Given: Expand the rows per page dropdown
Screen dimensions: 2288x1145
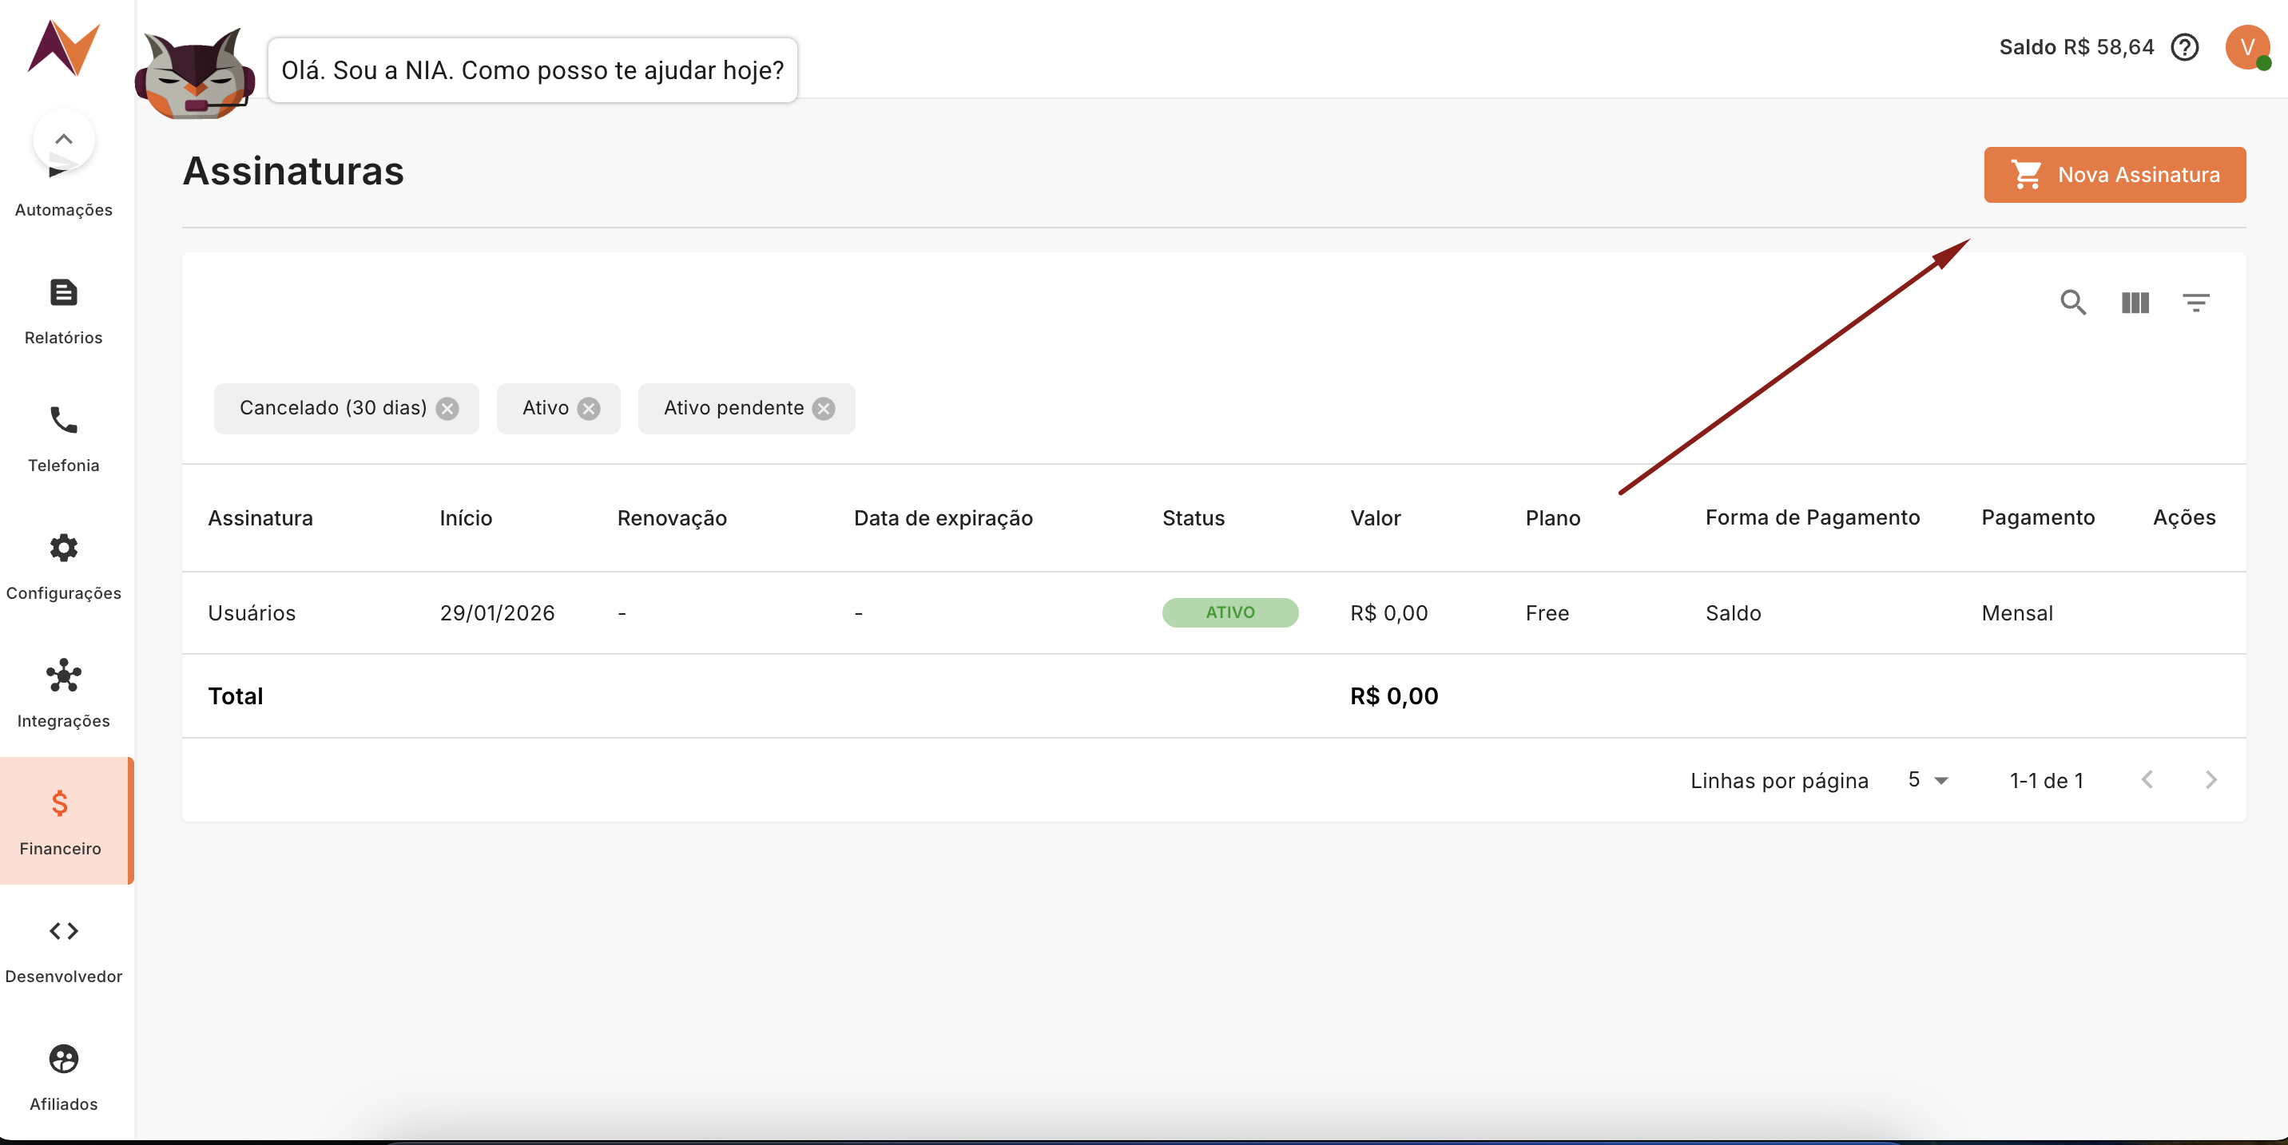Looking at the screenshot, I should coord(1928,780).
